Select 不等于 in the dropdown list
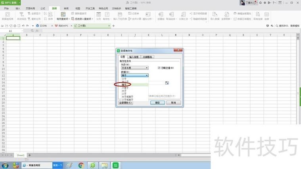Screen dimensions: 301x169 (x=135, y=88)
